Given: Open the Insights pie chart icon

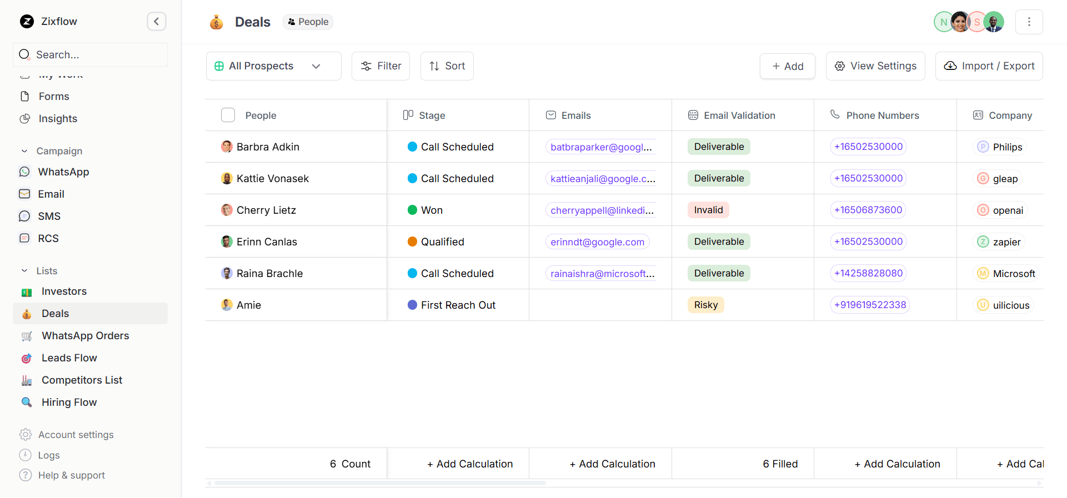Looking at the screenshot, I should [x=25, y=119].
